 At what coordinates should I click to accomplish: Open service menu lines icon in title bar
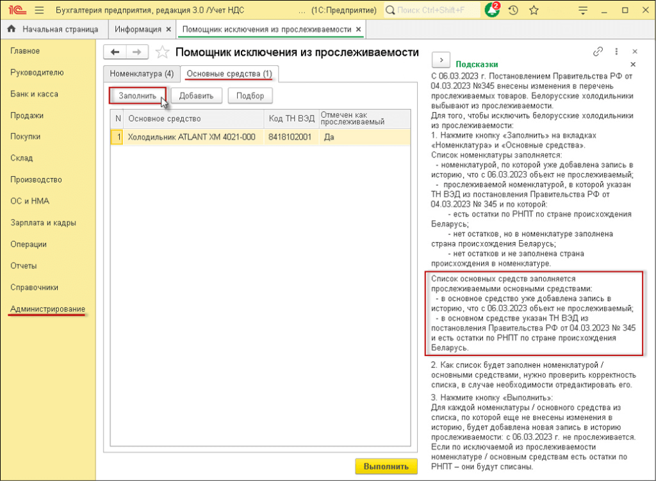[x=583, y=10]
